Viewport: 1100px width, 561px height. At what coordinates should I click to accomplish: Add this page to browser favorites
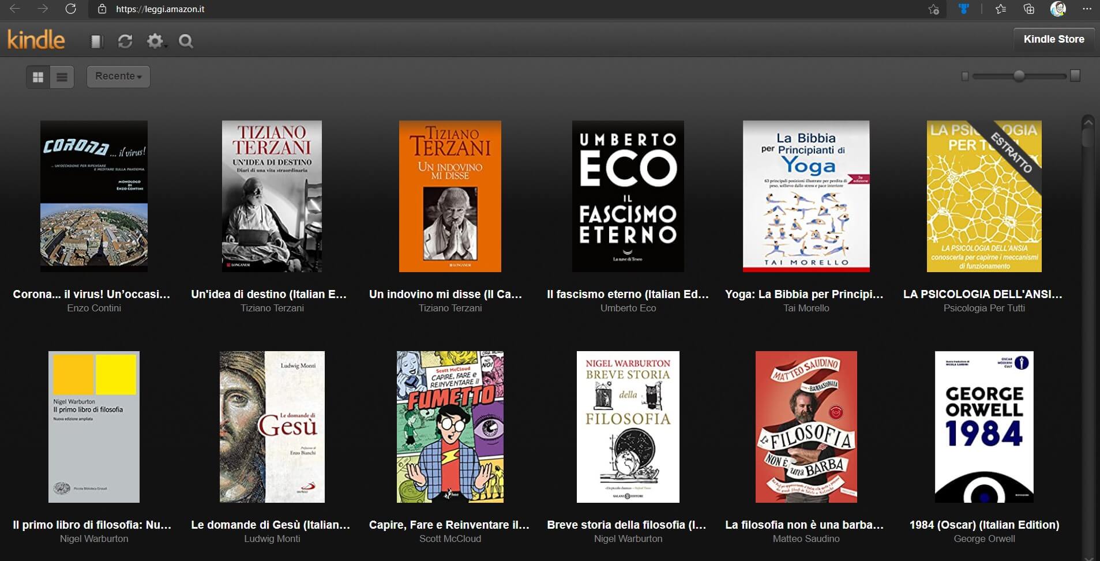[x=933, y=9]
